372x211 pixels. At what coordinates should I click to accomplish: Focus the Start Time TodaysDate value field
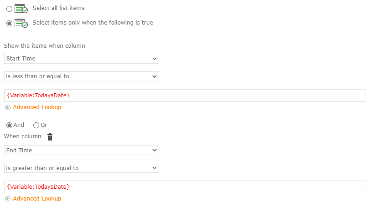pos(185,95)
